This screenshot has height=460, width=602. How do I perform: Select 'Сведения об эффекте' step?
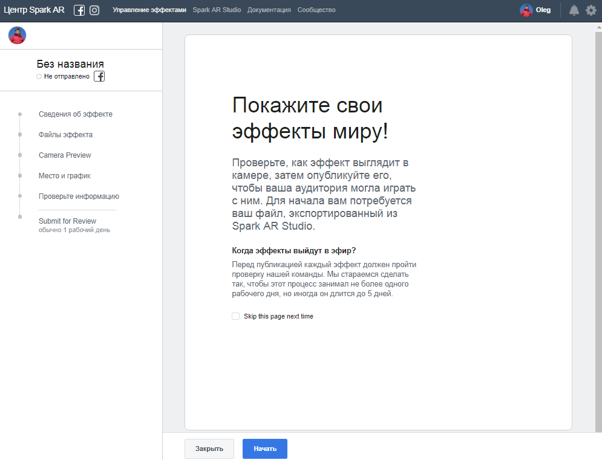(x=76, y=114)
